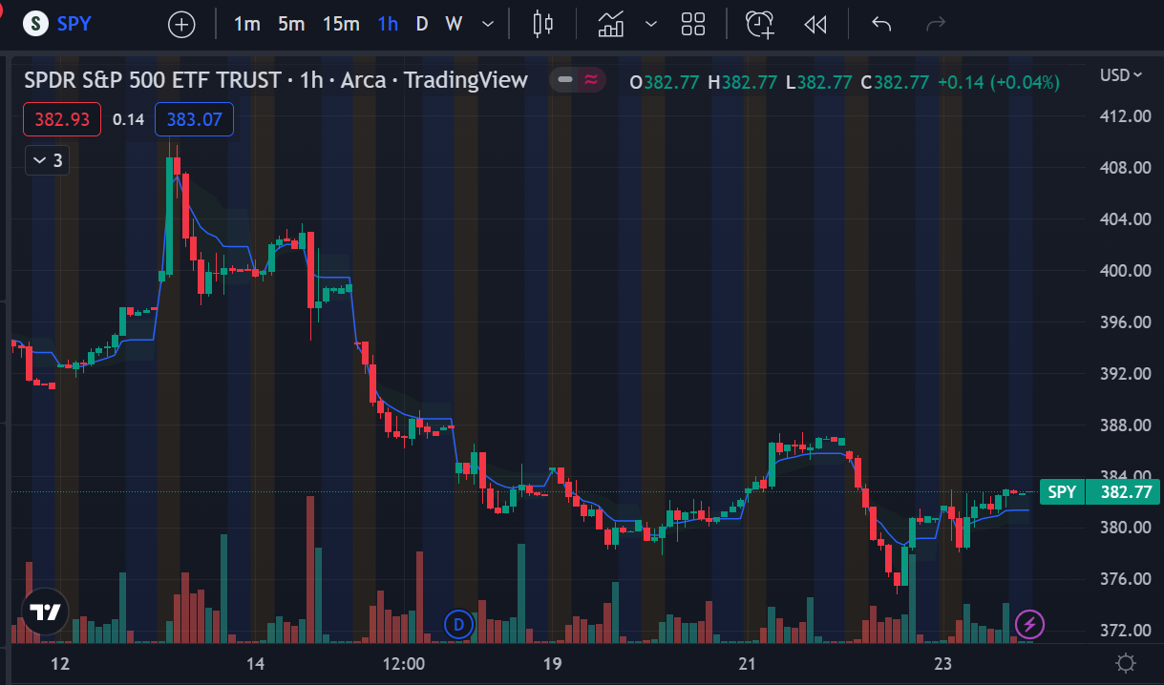Add a symbol with the plus icon
Image resolution: width=1164 pixels, height=685 pixels.
pos(181,24)
